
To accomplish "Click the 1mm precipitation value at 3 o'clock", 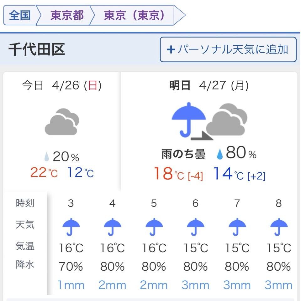I will click(x=71, y=285).
